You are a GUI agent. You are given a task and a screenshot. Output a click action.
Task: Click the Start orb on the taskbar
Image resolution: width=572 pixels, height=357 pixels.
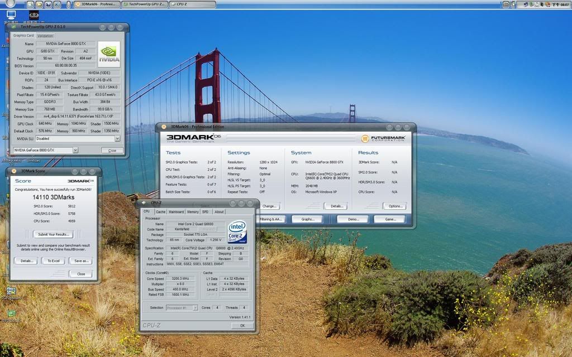pyautogui.click(x=10, y=3)
